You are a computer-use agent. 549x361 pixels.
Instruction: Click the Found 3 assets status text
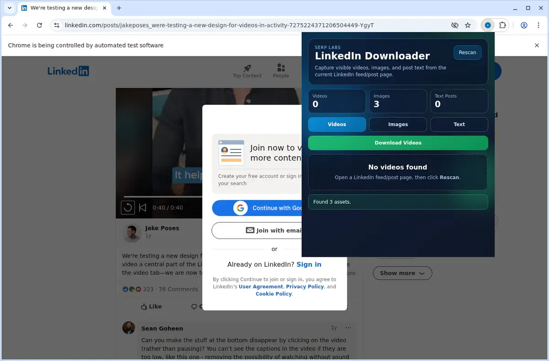[x=332, y=202]
